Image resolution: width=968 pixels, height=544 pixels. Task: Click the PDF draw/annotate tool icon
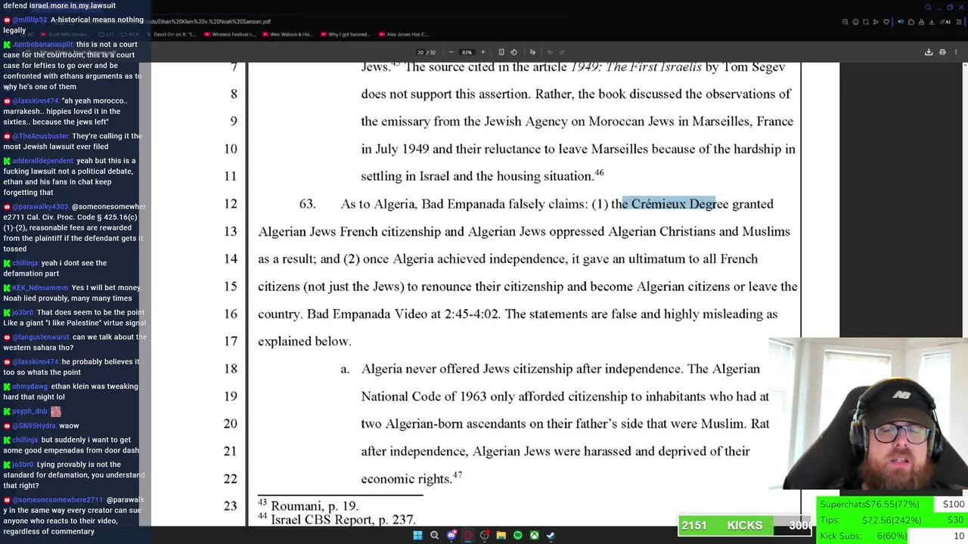click(x=532, y=52)
